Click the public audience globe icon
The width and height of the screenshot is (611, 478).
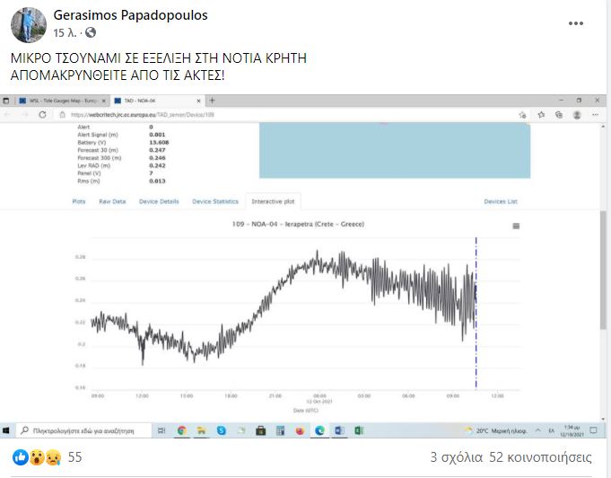[x=91, y=33]
